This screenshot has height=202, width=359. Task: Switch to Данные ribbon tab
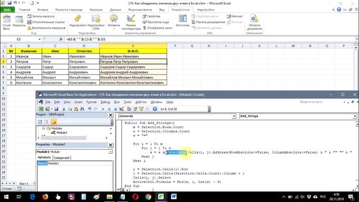tap(115, 10)
